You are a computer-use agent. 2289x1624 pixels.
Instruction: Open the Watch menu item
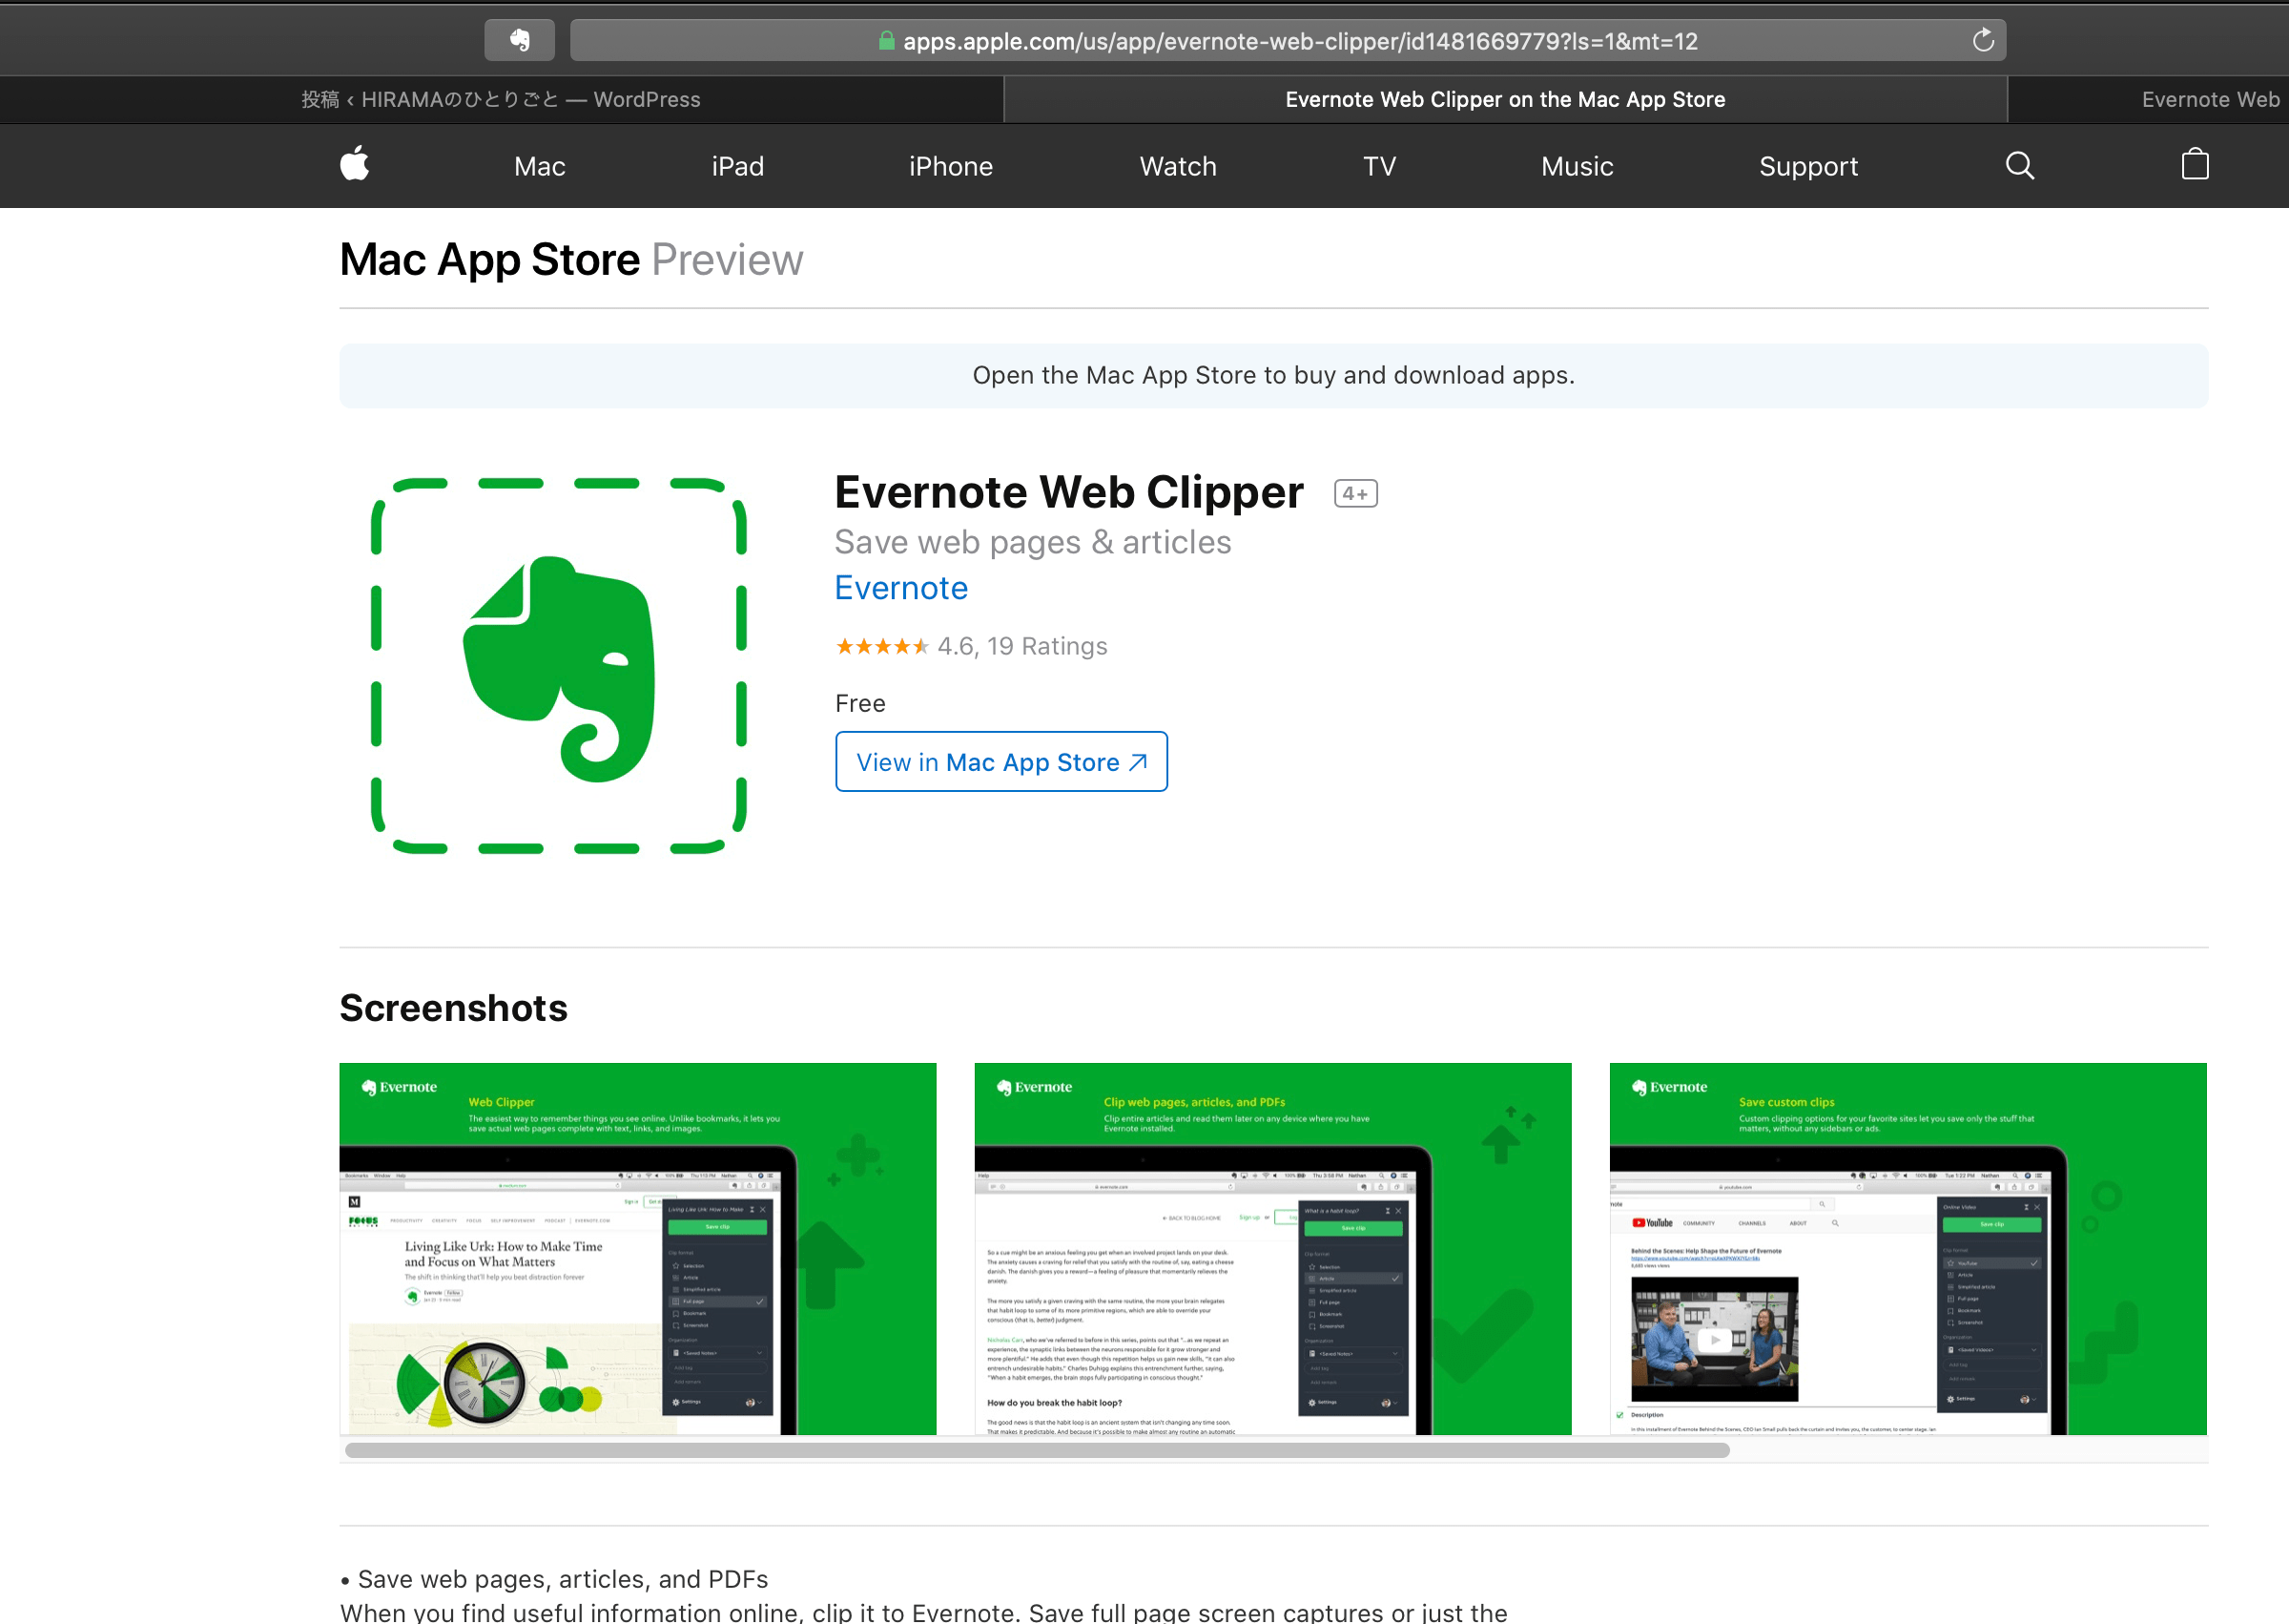coord(1179,166)
